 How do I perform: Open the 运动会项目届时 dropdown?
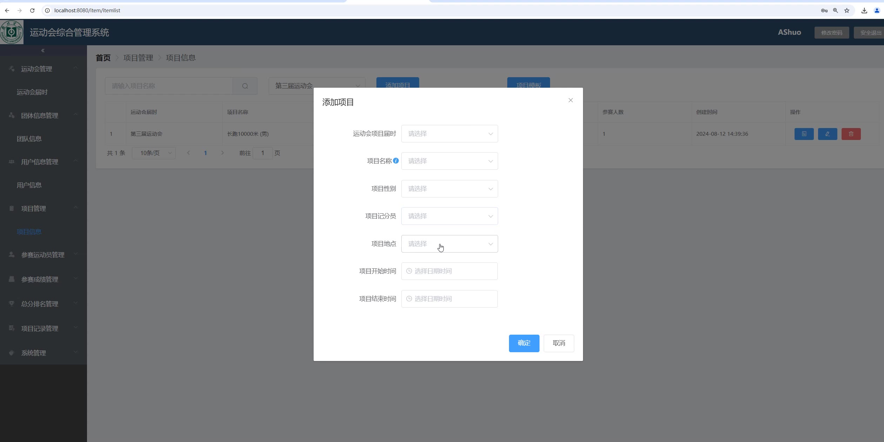pos(449,134)
